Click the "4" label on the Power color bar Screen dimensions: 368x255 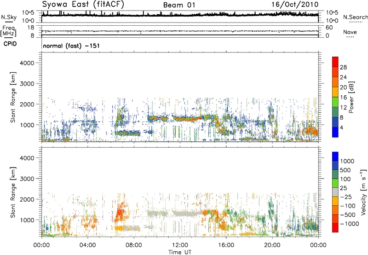click(x=341, y=127)
